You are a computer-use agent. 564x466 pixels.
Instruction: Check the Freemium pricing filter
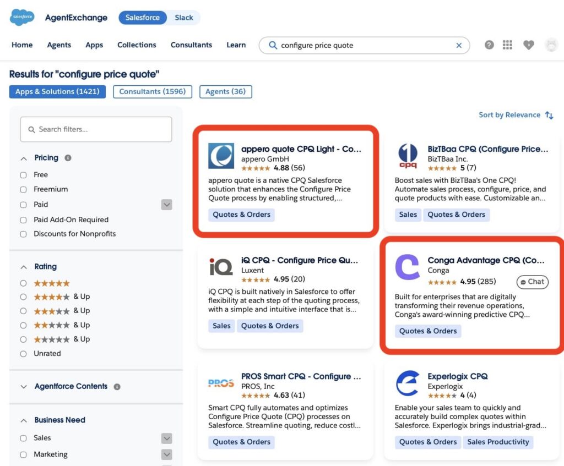click(23, 189)
